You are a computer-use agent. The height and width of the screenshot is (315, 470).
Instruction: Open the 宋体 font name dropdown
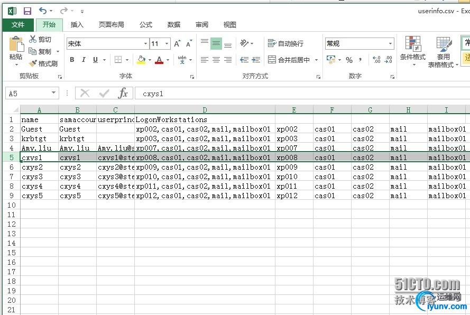pos(146,44)
